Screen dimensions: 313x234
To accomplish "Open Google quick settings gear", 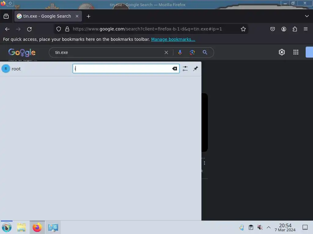I will tap(282, 52).
